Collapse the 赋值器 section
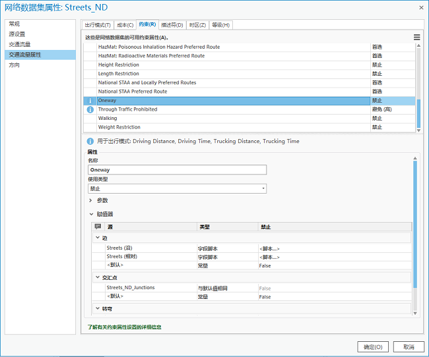The height and width of the screenshot is (357, 429). (90, 214)
